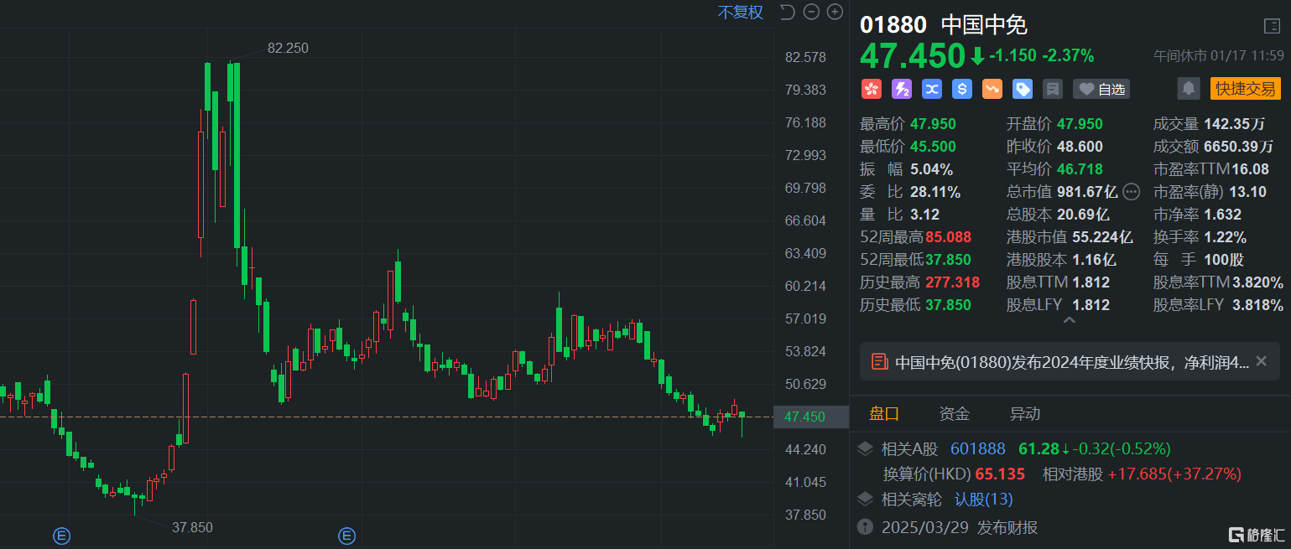Collapse the quote details with the chevron

pyautogui.click(x=1070, y=320)
